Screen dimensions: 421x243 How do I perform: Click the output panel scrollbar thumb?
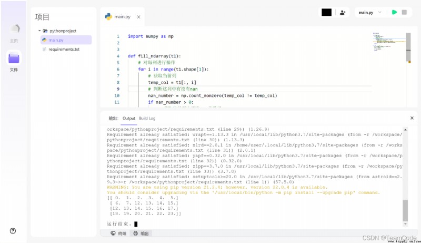pos(405,210)
